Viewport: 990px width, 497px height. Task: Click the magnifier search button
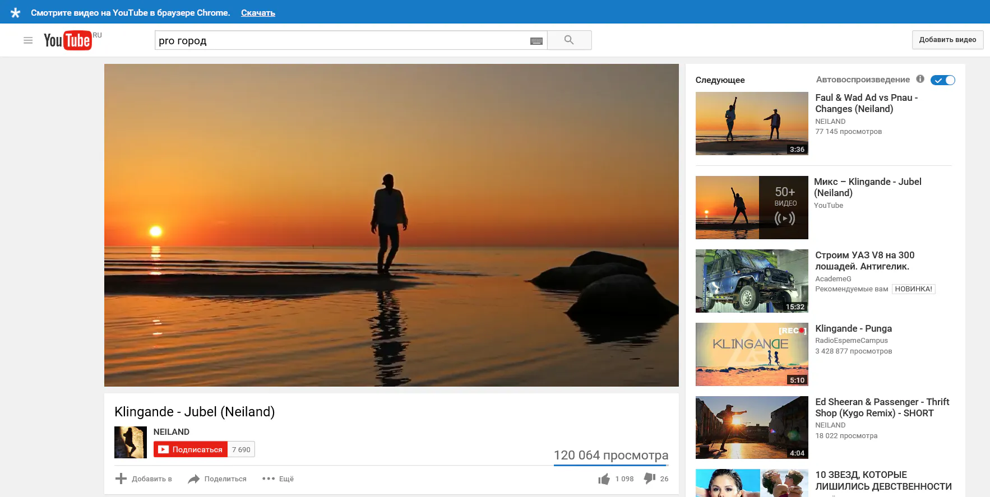click(x=569, y=40)
